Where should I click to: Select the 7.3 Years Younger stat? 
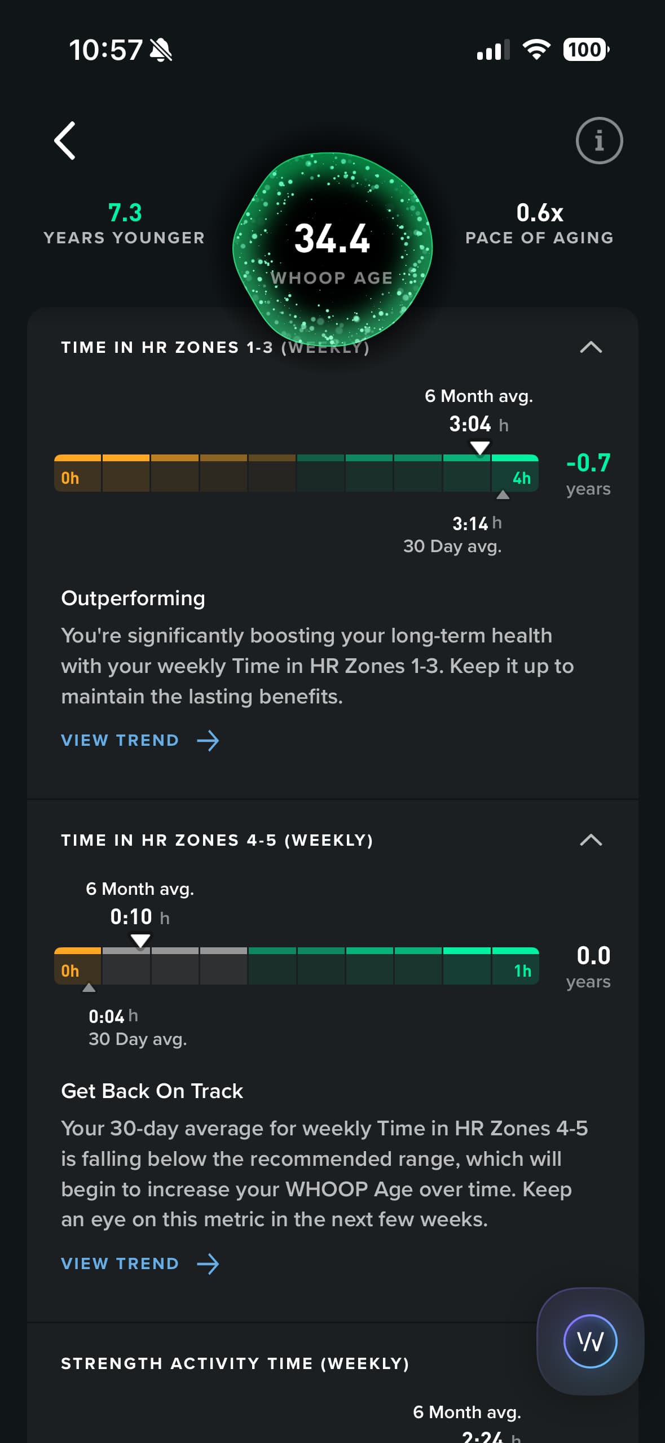click(x=125, y=224)
